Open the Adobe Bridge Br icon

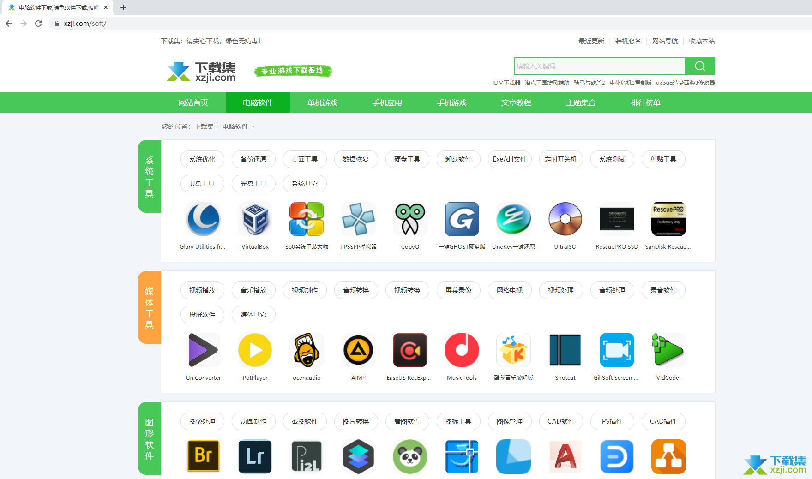tap(203, 456)
